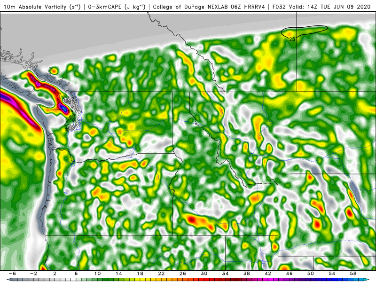Screen dimensions: 376x282
Task: Click the "10" colorbar tick label
Action: 97,274
